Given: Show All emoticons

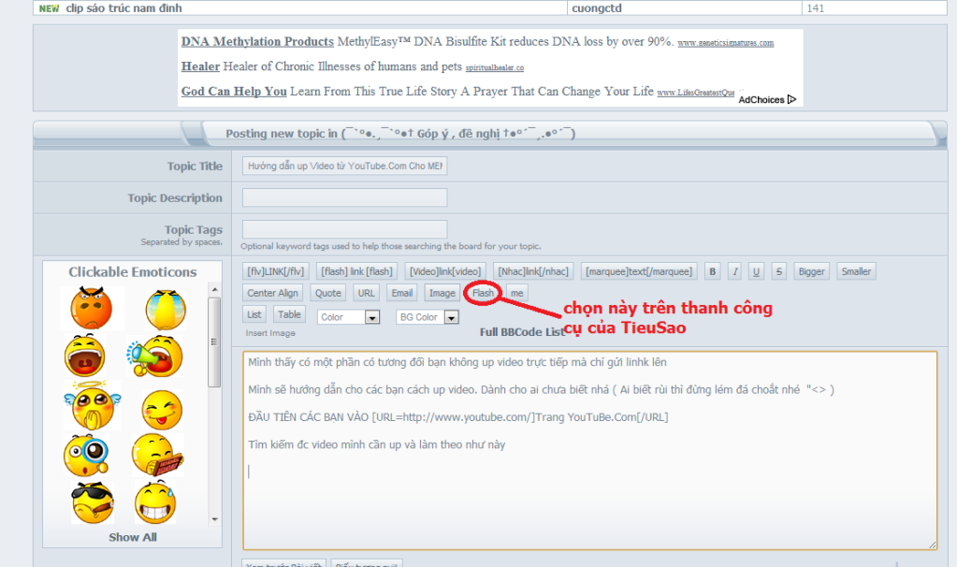Looking at the screenshot, I should pyautogui.click(x=132, y=537).
